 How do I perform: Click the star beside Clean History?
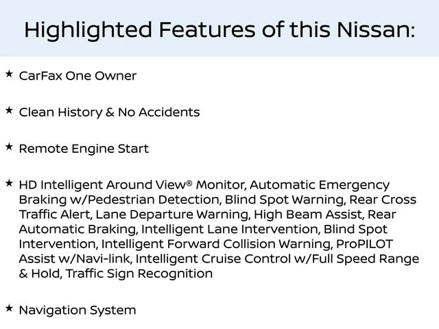pos(9,110)
